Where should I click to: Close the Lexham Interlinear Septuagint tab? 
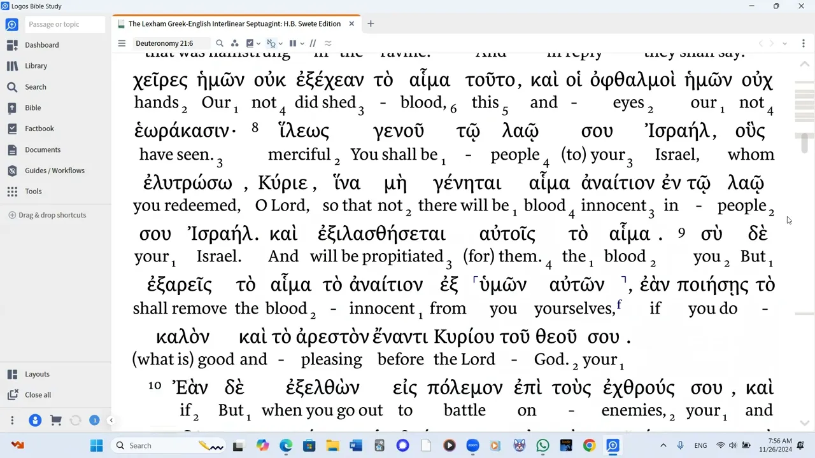pos(351,24)
